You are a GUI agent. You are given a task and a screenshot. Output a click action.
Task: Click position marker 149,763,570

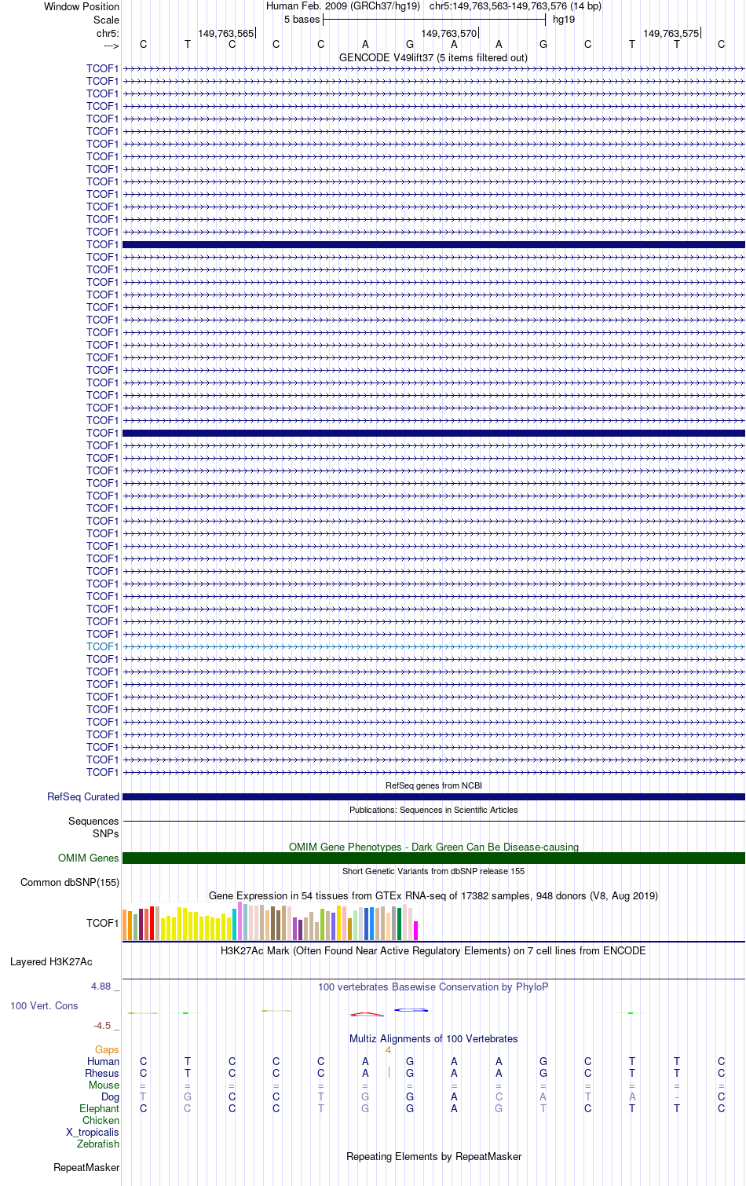(449, 33)
